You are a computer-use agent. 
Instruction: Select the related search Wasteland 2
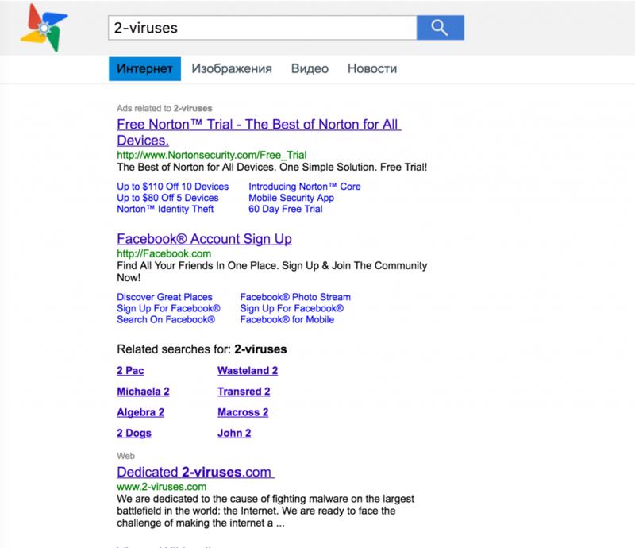coord(248,370)
